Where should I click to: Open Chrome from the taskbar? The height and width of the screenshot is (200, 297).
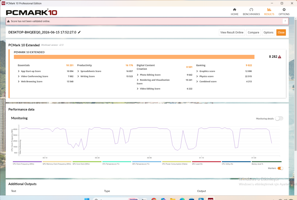(x=154, y=199)
